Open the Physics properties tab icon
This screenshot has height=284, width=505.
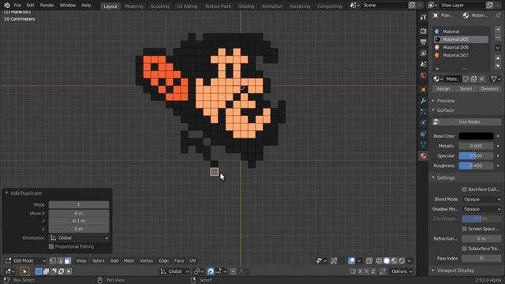[423, 123]
